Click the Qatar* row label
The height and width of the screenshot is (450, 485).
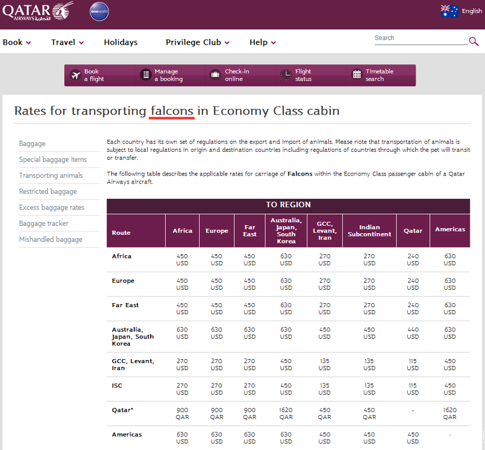coord(122,410)
